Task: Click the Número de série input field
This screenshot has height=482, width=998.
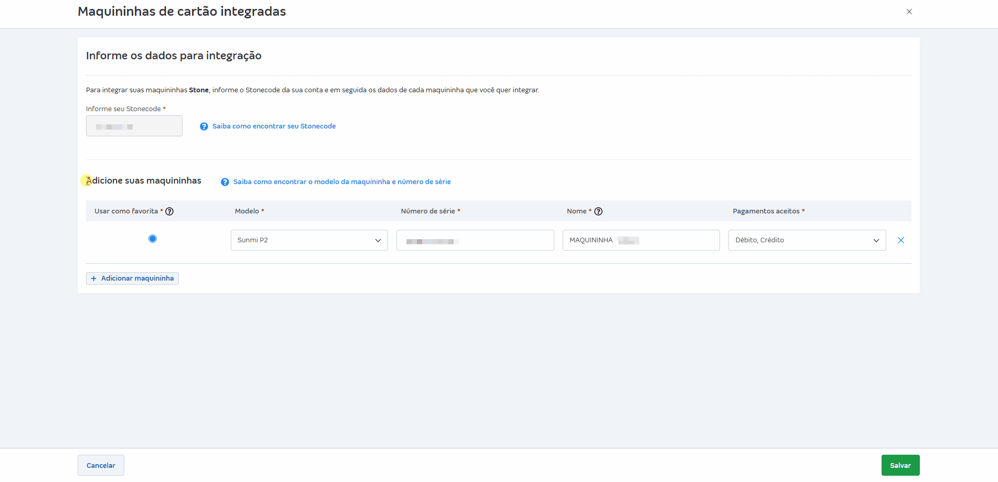Action: [475, 240]
